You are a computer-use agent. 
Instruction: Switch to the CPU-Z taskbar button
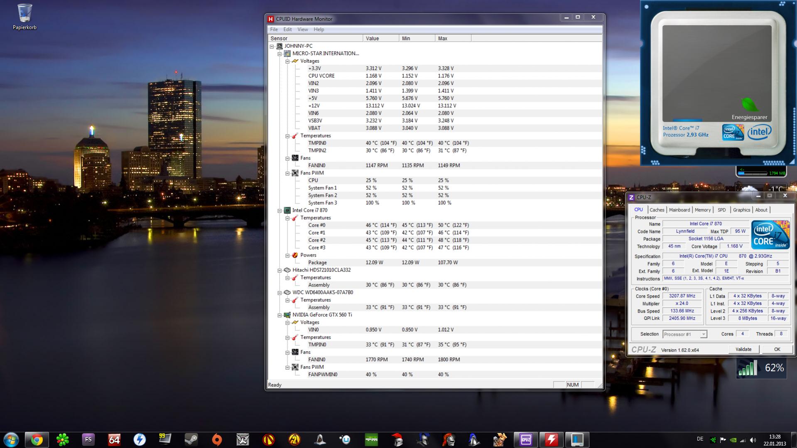[526, 439]
